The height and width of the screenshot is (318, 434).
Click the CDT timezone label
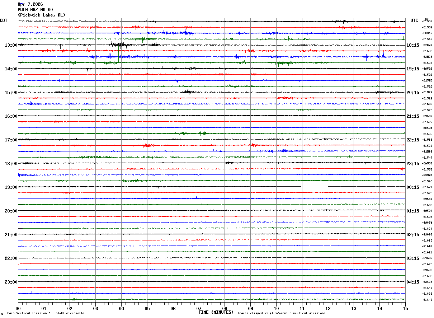tap(4, 20)
